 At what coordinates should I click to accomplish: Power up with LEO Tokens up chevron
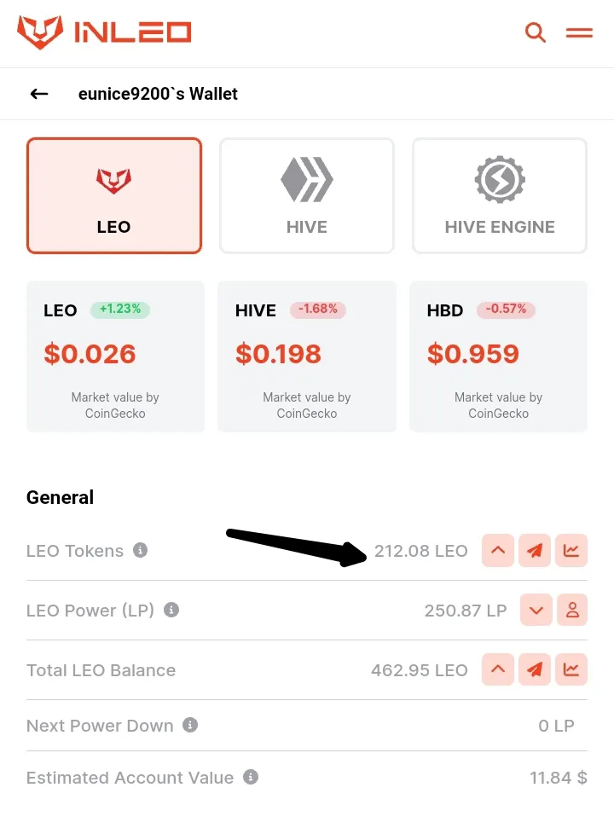coord(498,550)
